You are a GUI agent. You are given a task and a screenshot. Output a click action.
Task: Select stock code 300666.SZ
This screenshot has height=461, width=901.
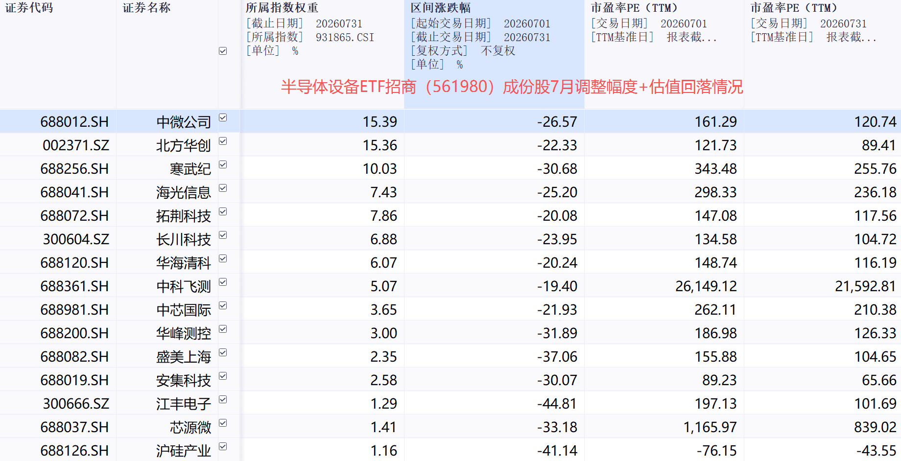76,403
